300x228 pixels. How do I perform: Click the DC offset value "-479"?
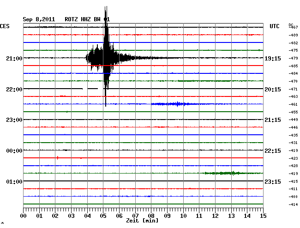293,58
